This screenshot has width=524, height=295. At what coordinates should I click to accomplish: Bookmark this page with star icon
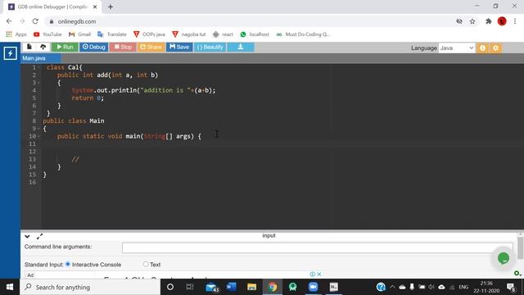point(472,21)
